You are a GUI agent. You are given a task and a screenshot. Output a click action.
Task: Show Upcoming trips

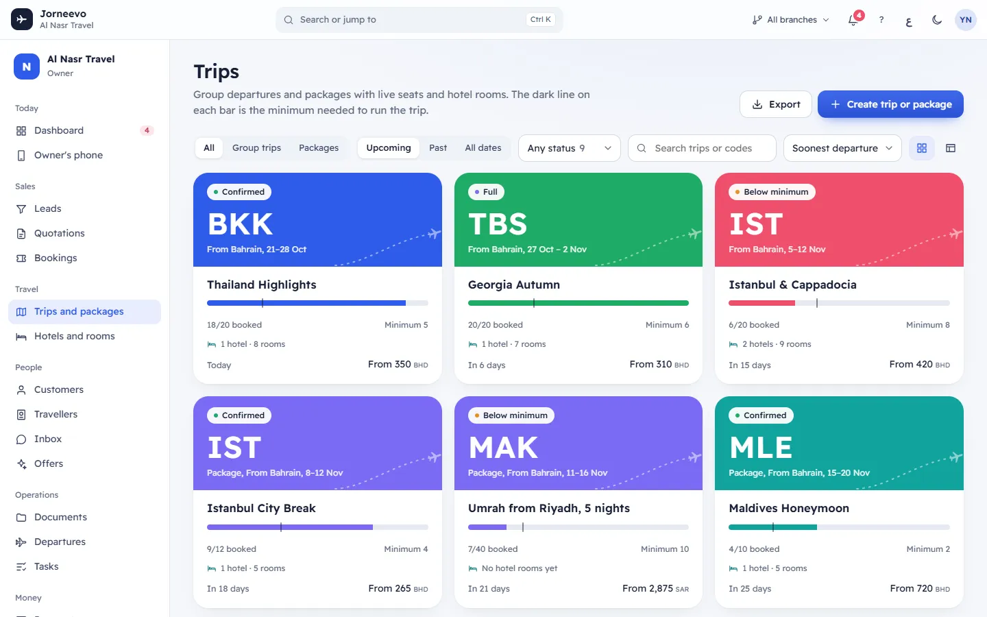coord(389,147)
